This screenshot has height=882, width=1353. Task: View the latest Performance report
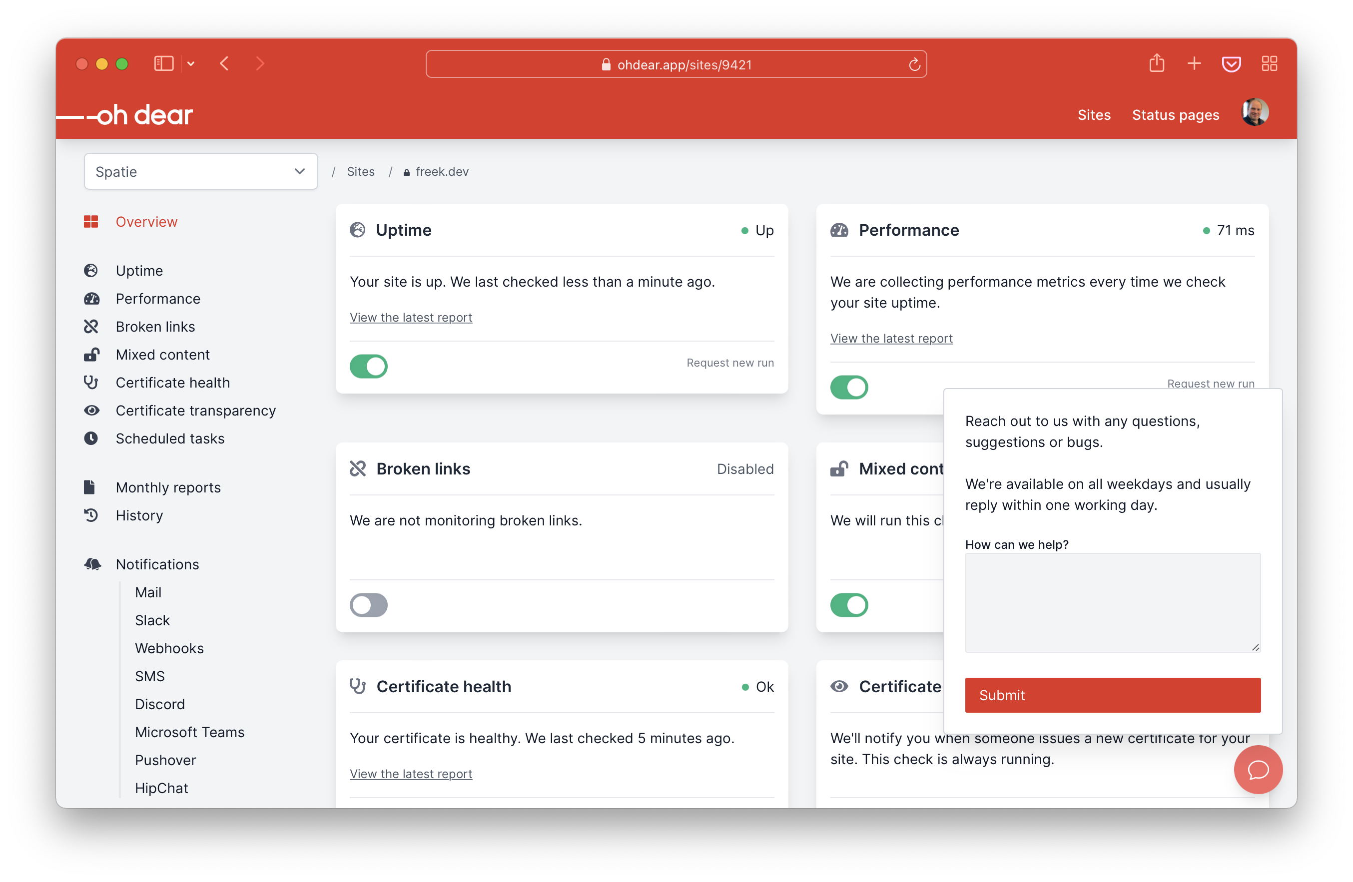[x=891, y=338]
